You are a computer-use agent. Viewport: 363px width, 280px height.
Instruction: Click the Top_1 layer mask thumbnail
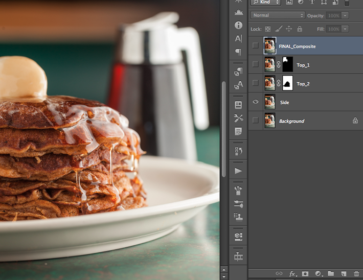coord(287,64)
